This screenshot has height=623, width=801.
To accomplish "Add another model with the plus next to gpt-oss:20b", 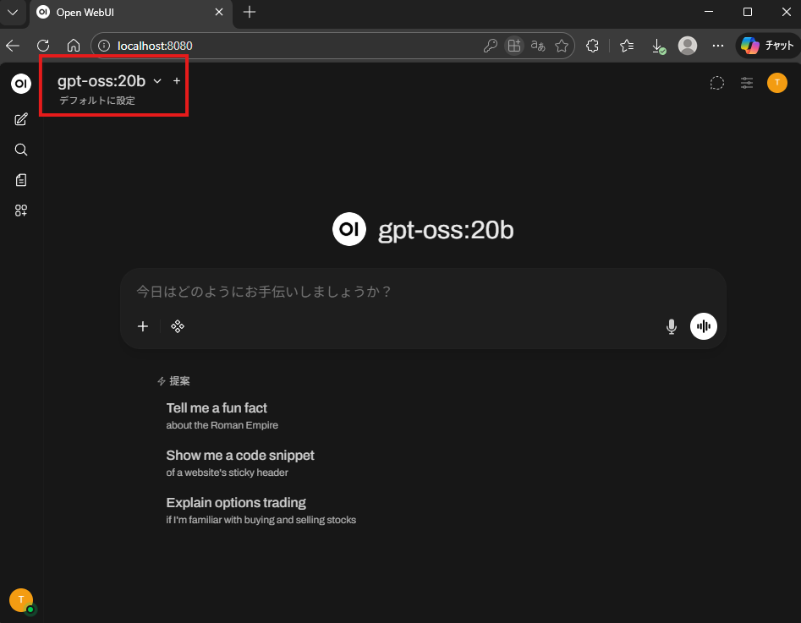I will point(177,81).
